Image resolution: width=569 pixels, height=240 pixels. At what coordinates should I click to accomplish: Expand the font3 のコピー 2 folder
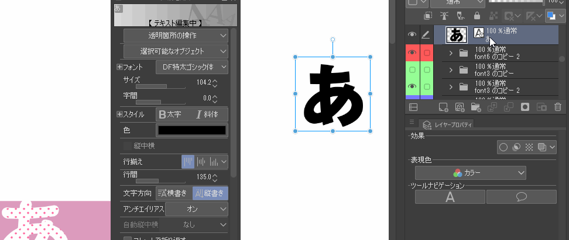[x=451, y=87]
